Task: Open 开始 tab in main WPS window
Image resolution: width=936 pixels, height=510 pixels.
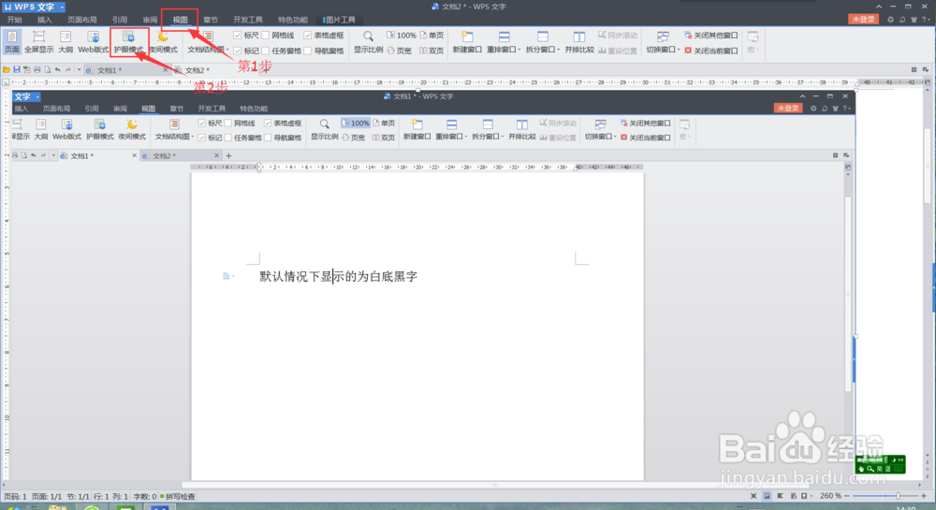Action: [14, 20]
